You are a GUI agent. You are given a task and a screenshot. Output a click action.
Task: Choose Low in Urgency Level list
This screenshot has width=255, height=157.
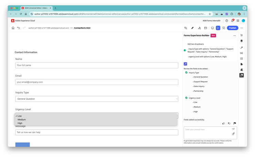96,116
